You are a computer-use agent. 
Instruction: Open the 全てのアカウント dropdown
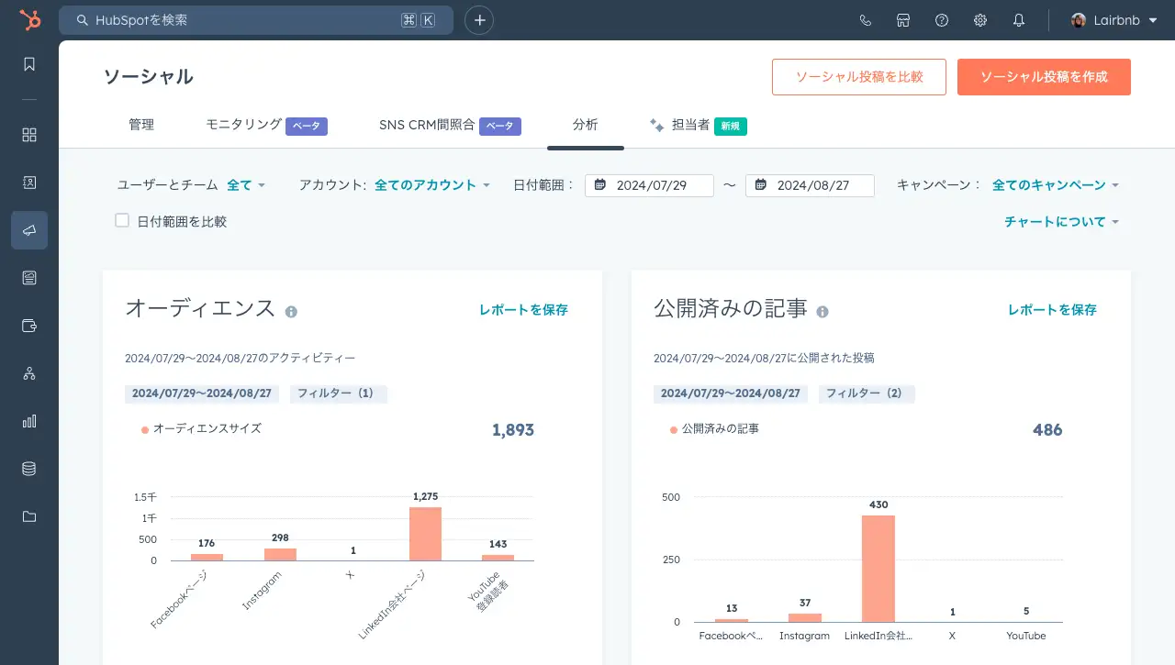pyautogui.click(x=431, y=184)
